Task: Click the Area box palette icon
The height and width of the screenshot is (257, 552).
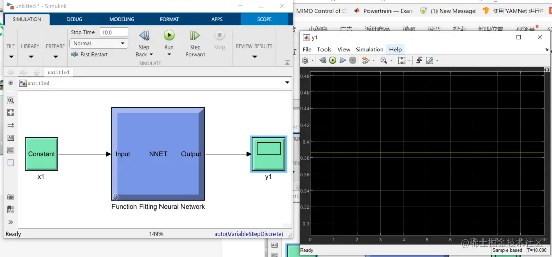Action: point(11,162)
